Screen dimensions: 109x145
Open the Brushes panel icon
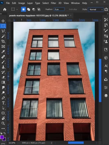click(x=106, y=36)
